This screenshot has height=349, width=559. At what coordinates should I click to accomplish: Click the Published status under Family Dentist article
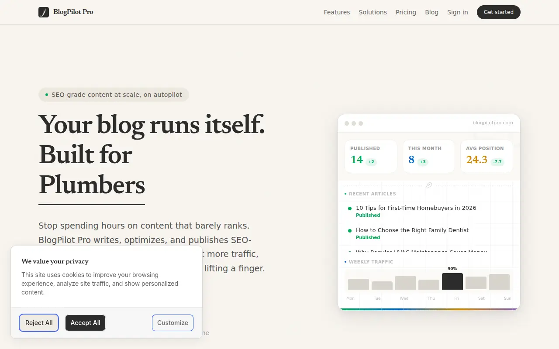coord(368,238)
